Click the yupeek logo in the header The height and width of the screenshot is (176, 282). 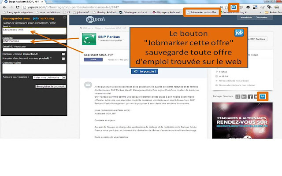(95, 19)
